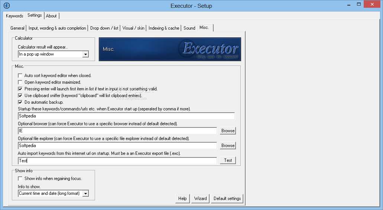The height and width of the screenshot is (210, 383).
Task: Check Open keyword editor maximized
Action: click(x=20, y=82)
